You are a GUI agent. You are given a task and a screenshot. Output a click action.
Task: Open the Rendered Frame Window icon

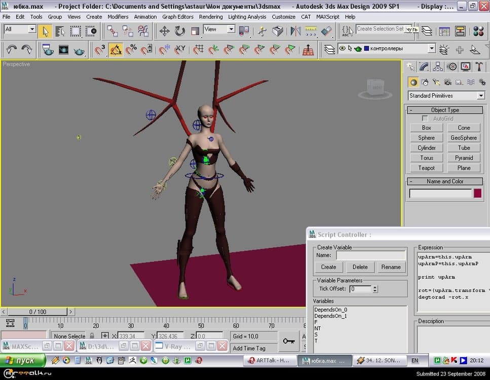coord(63,49)
